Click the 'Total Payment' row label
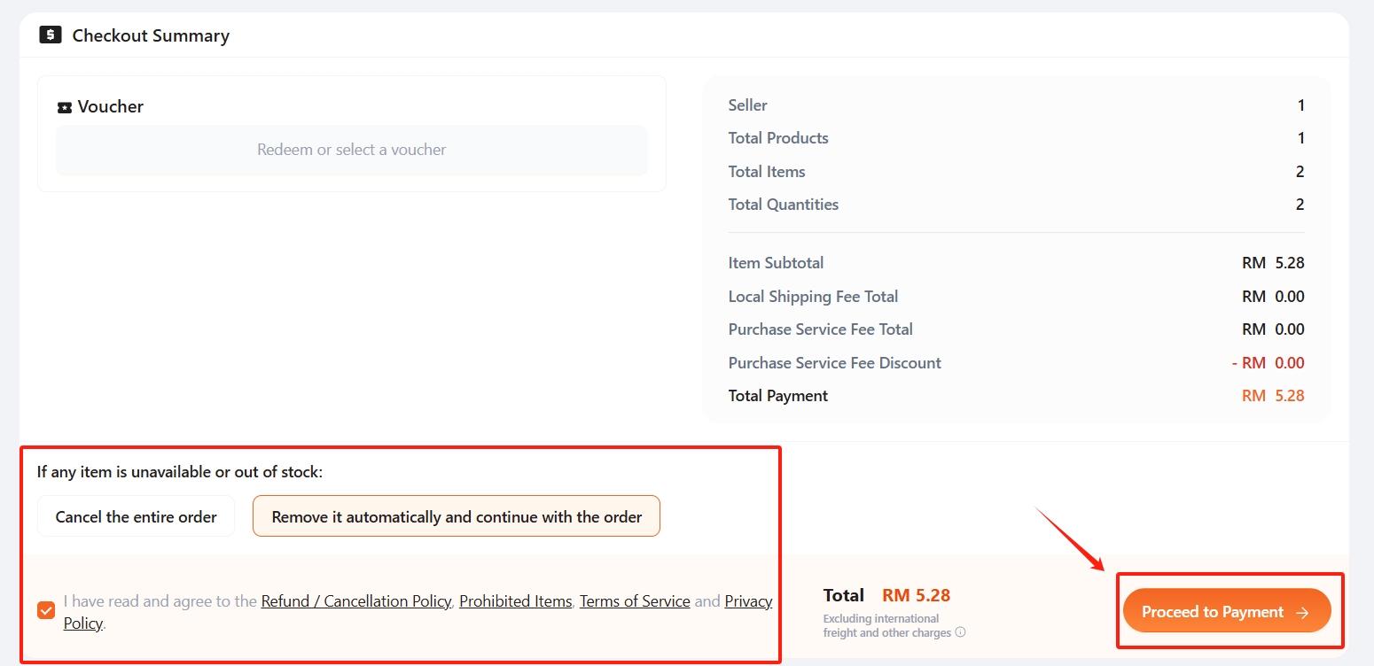This screenshot has width=1374, height=666. coord(777,396)
